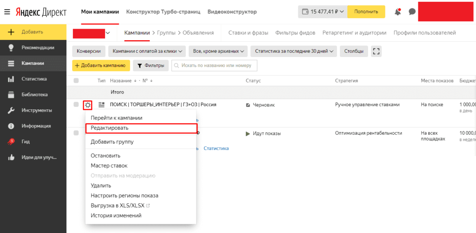Click the yellow Пополнить button
The height and width of the screenshot is (233, 476).
coord(366,12)
